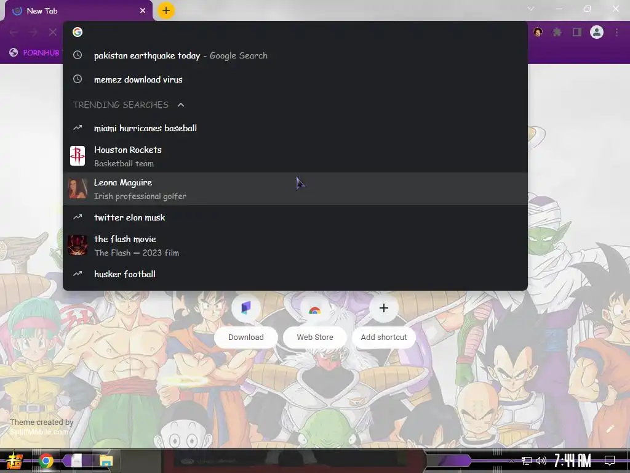Choose the Houston Rockets suggestion

295,156
